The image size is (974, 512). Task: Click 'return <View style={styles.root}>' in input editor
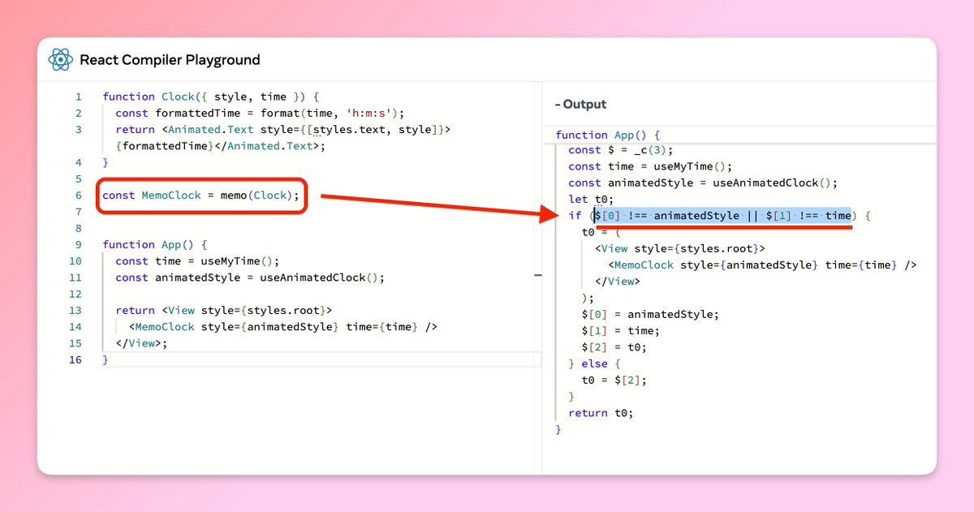(223, 311)
